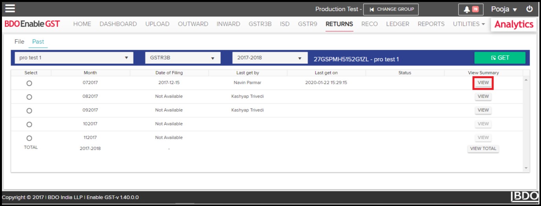Select the radio button for month 082017
The image size is (541, 206).
point(29,97)
